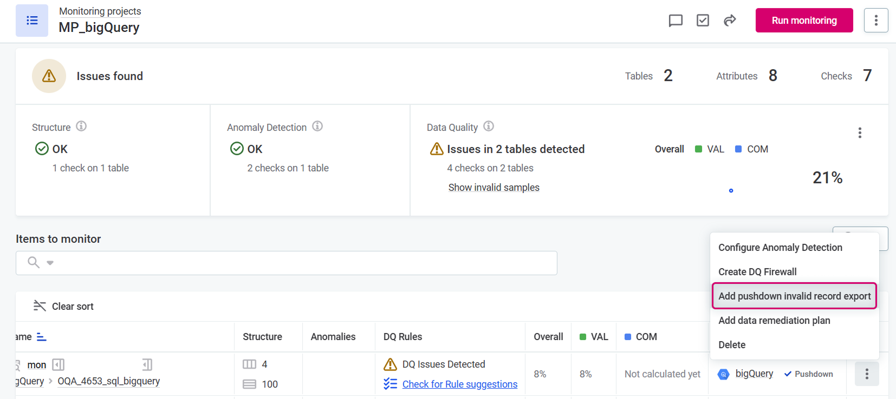This screenshot has width=896, height=399.
Task: Click the blue COM legend swatch in Data Quality
Action: click(x=738, y=149)
